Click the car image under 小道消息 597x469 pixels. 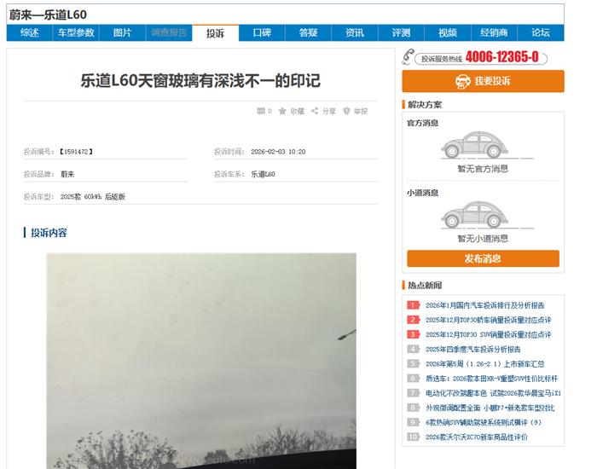click(x=474, y=215)
